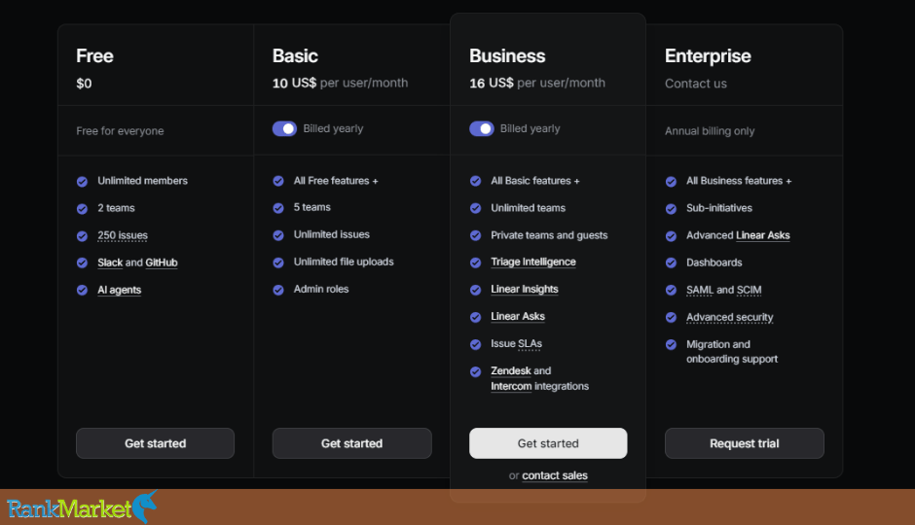The image size is (915, 525).
Task: Open the Linear Insights link
Action: pos(524,289)
